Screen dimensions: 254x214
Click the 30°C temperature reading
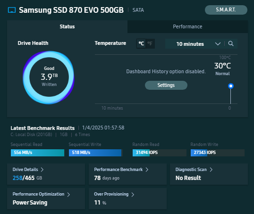(222, 66)
